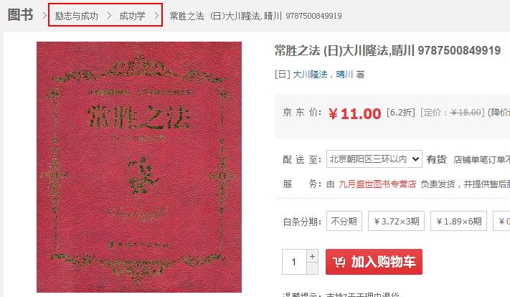Select the 不分期 installment option

tap(344, 221)
